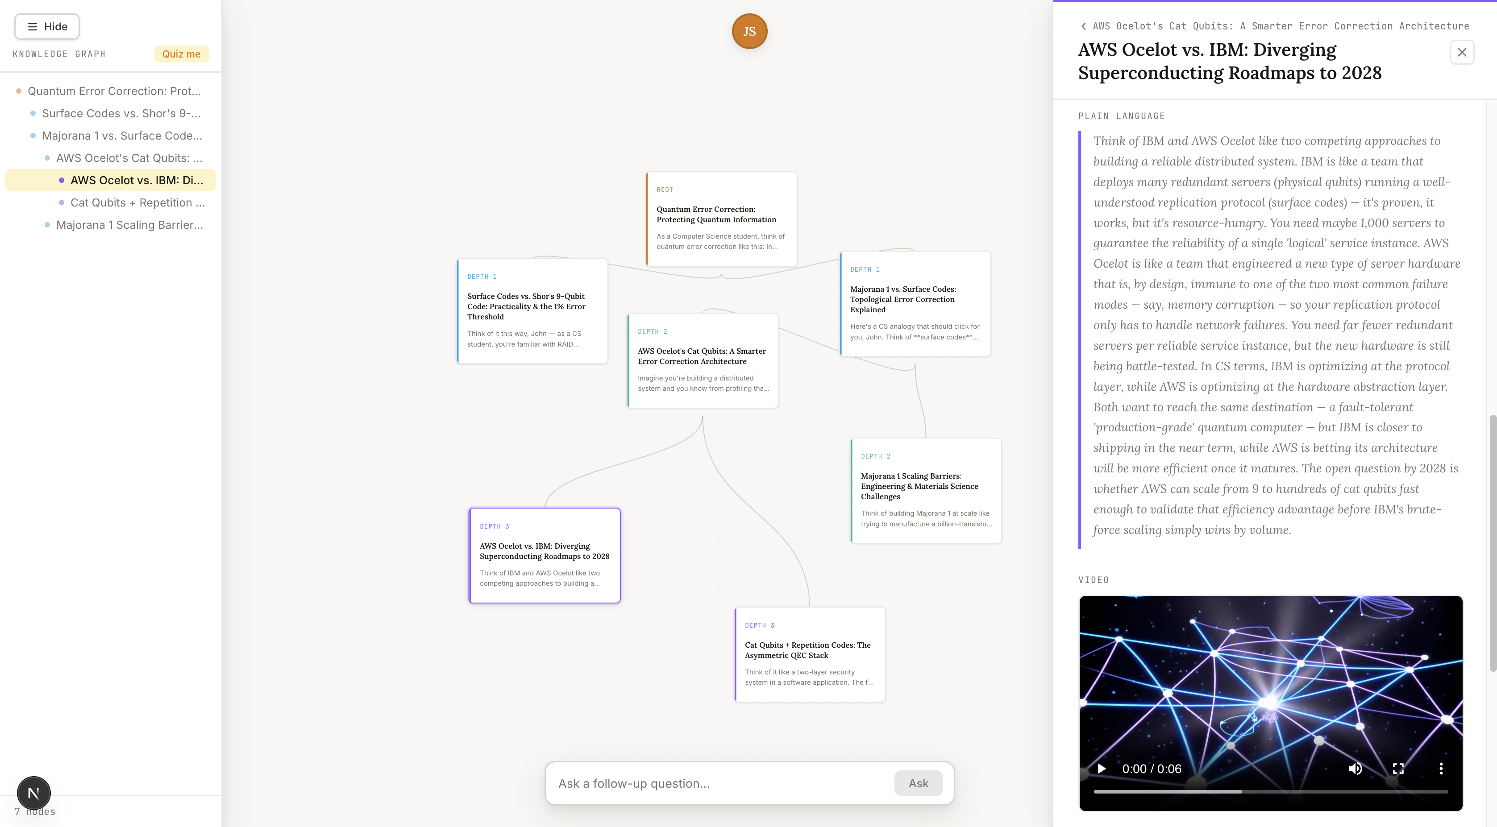Mute the video with the speaker icon

(x=1355, y=769)
